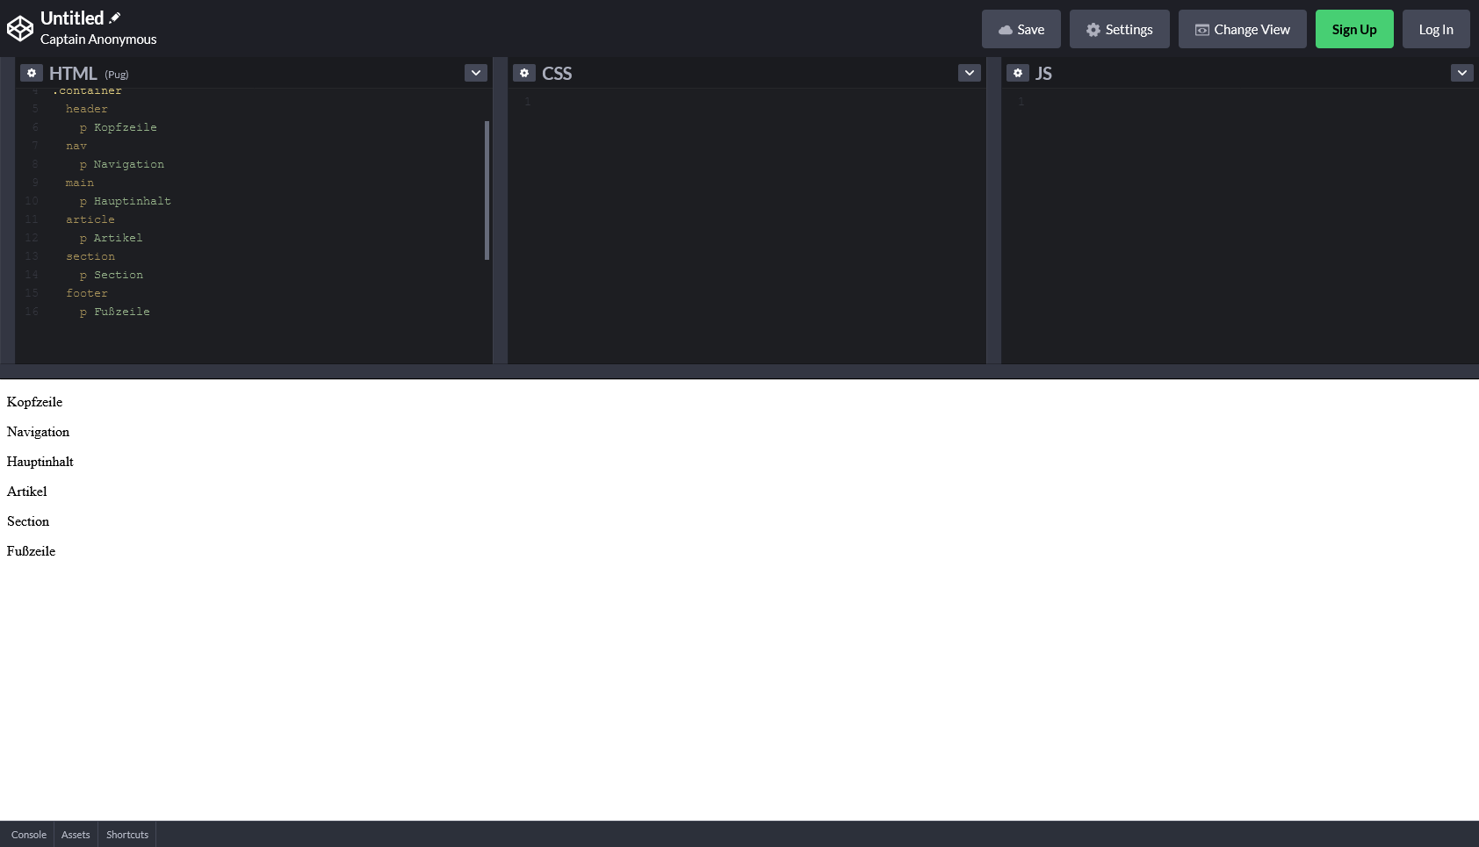Open the Console tab

[x=28, y=835]
